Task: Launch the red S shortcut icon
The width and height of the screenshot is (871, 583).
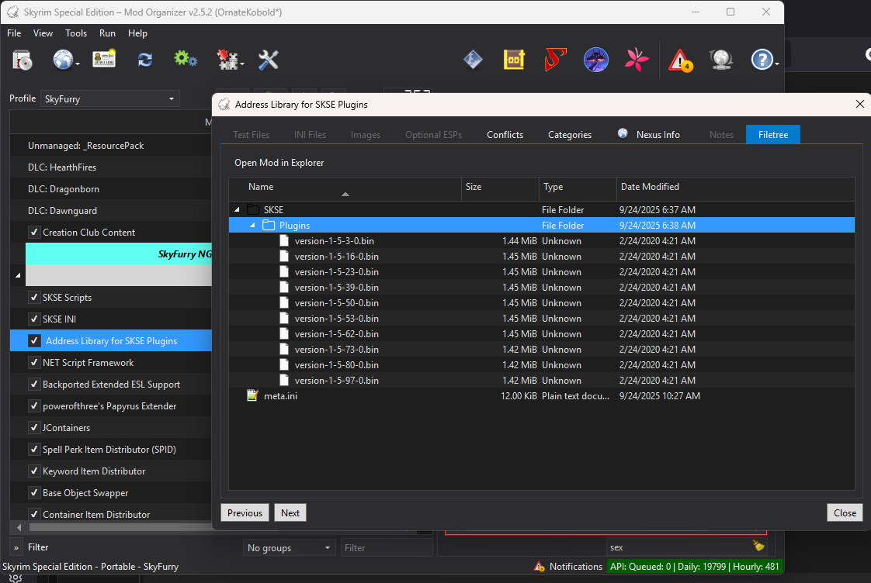Action: (x=555, y=60)
